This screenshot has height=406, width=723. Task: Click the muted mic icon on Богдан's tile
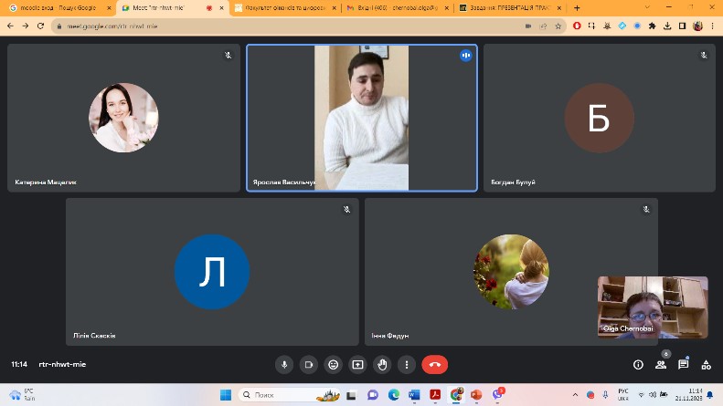(704, 56)
